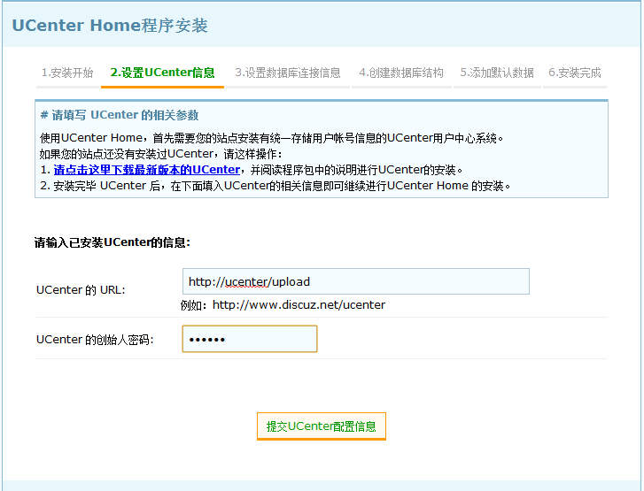Screen dimensions: 644x491
Task: Click the UCenter 的 URL: label
Action: [x=81, y=290]
